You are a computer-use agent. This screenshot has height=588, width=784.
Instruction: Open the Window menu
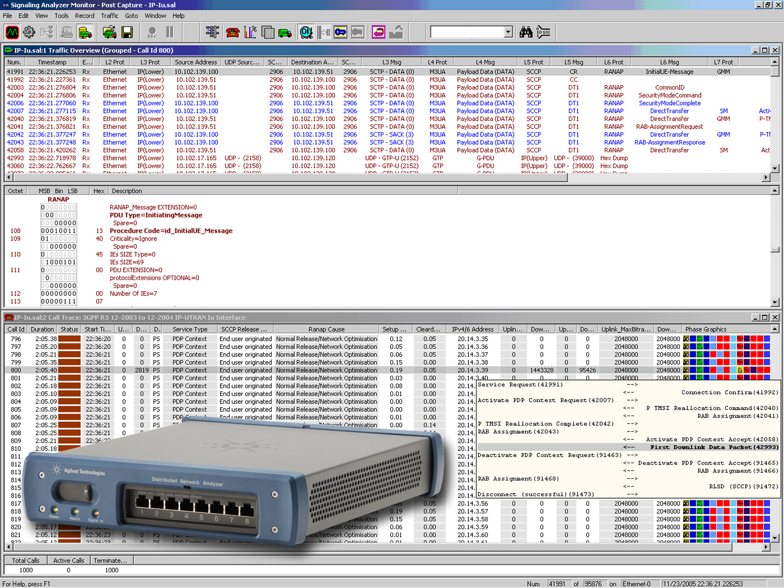[x=155, y=16]
